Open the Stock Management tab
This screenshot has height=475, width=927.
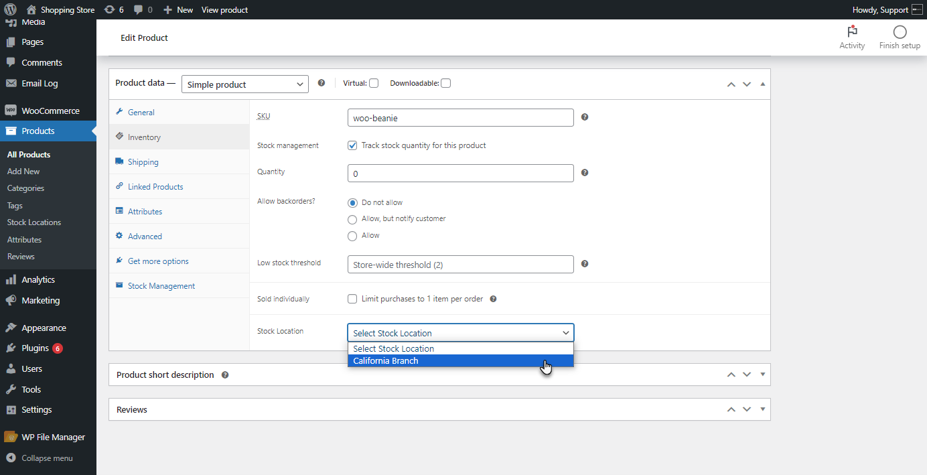pyautogui.click(x=179, y=286)
